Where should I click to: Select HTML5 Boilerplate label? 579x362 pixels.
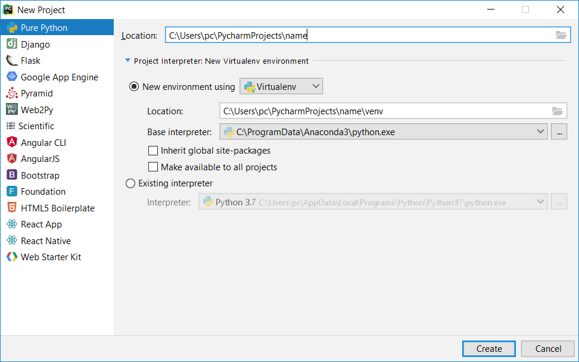(x=58, y=208)
